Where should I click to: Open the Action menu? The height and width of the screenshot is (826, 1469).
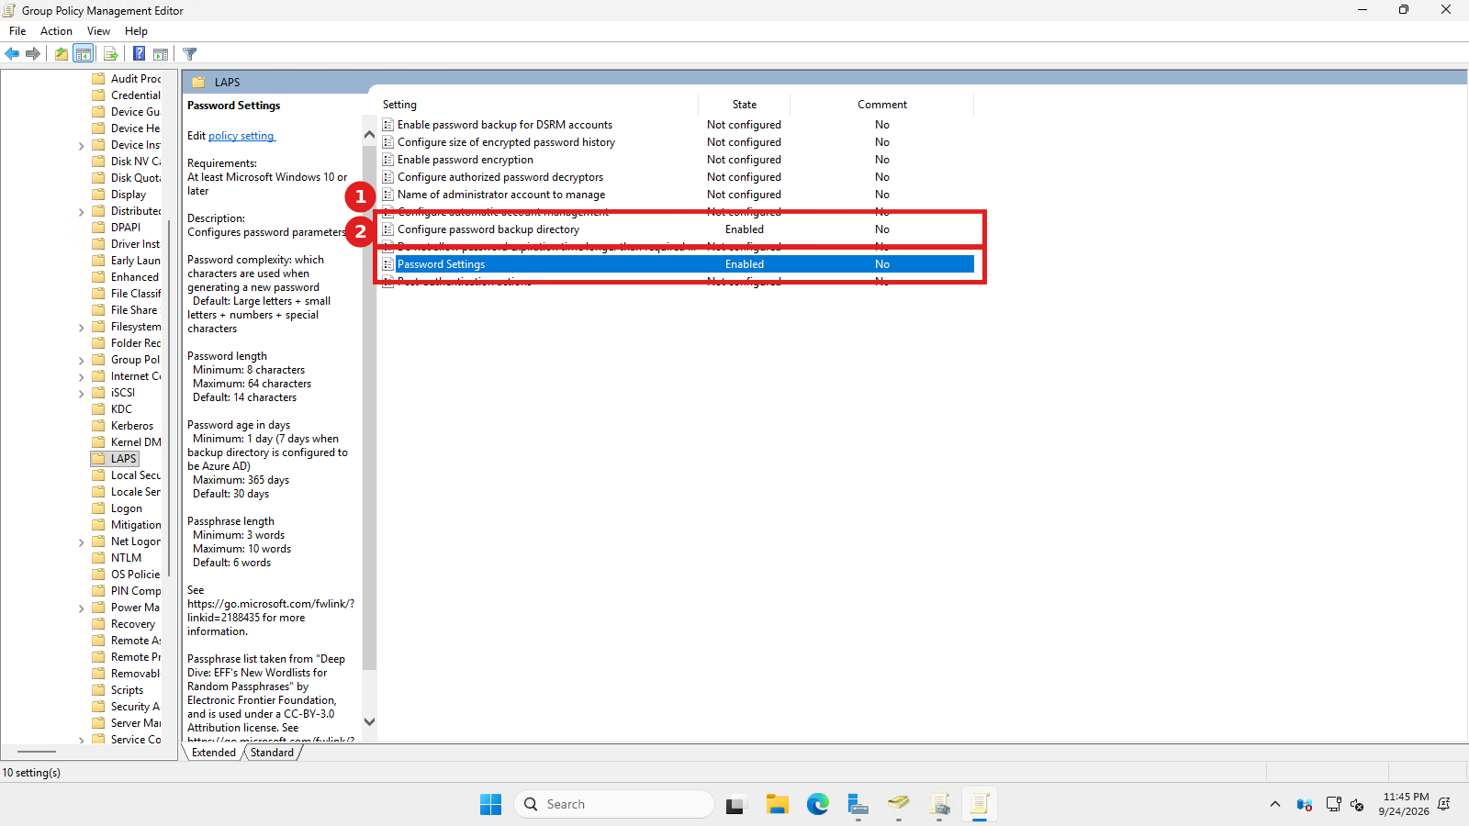pos(56,31)
